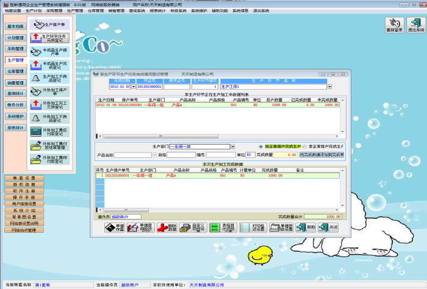This screenshot has width=427, height=289.
Task: Click the 帐套设置 button
Action: pyautogui.click(x=24, y=178)
